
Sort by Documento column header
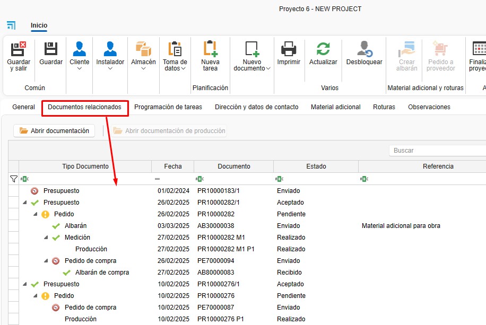click(233, 166)
